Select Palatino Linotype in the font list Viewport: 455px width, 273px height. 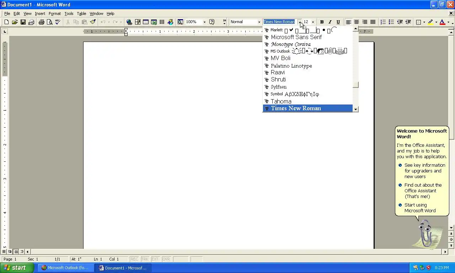(308, 66)
